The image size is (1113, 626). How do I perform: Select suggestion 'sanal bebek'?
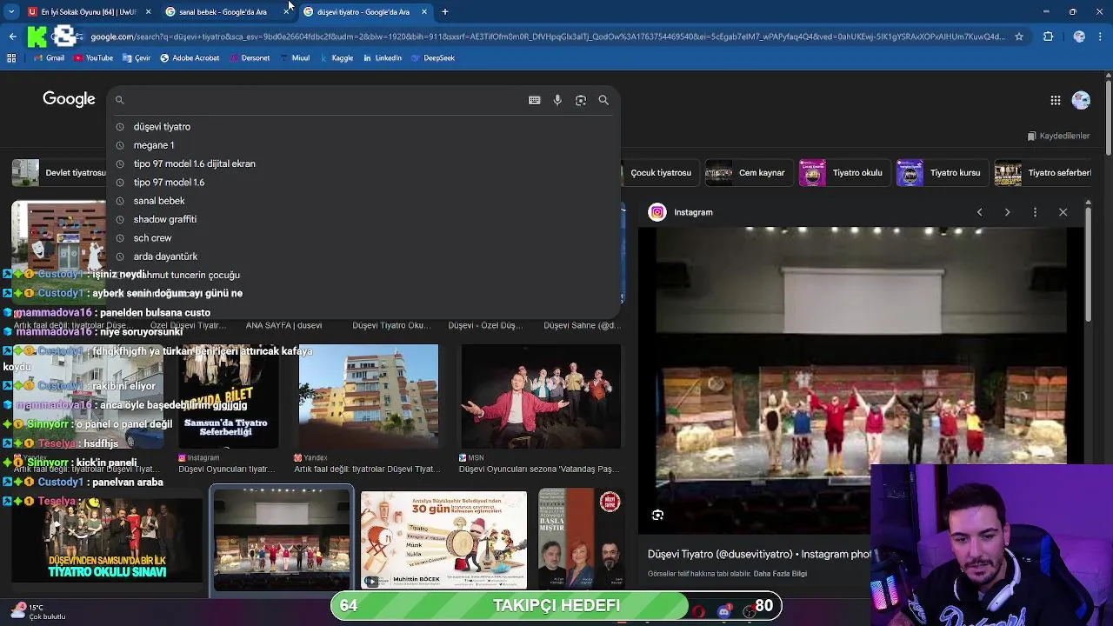(363, 201)
